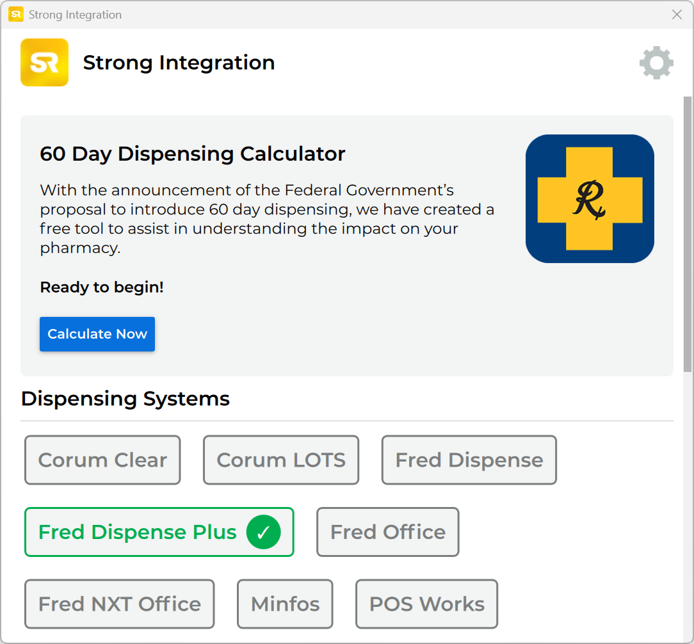This screenshot has width=694, height=644.
Task: Click the small SR title bar icon
Action: click(16, 15)
